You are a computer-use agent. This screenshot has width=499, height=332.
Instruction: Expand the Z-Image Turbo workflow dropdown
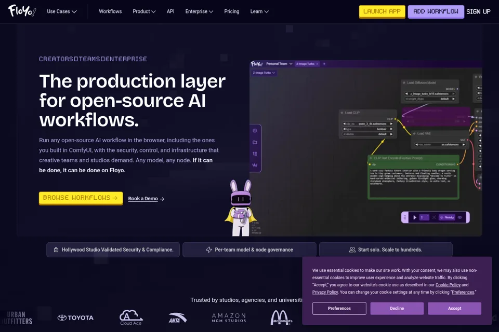(264, 73)
